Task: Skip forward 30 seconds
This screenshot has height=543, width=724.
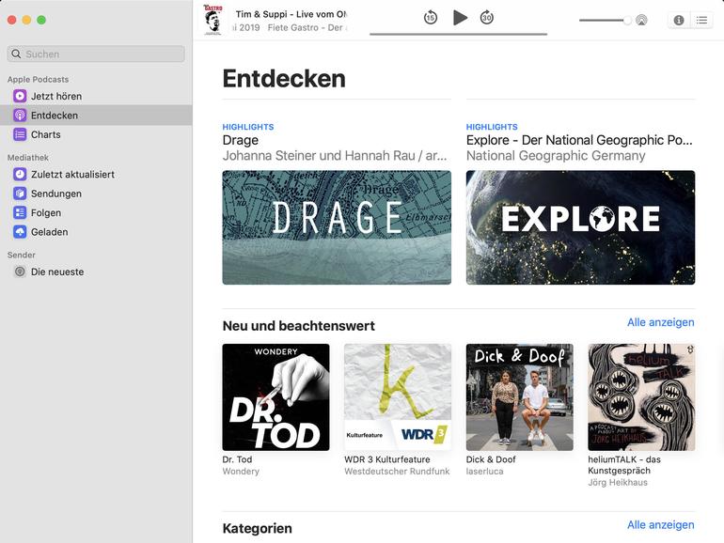Action: (x=487, y=18)
